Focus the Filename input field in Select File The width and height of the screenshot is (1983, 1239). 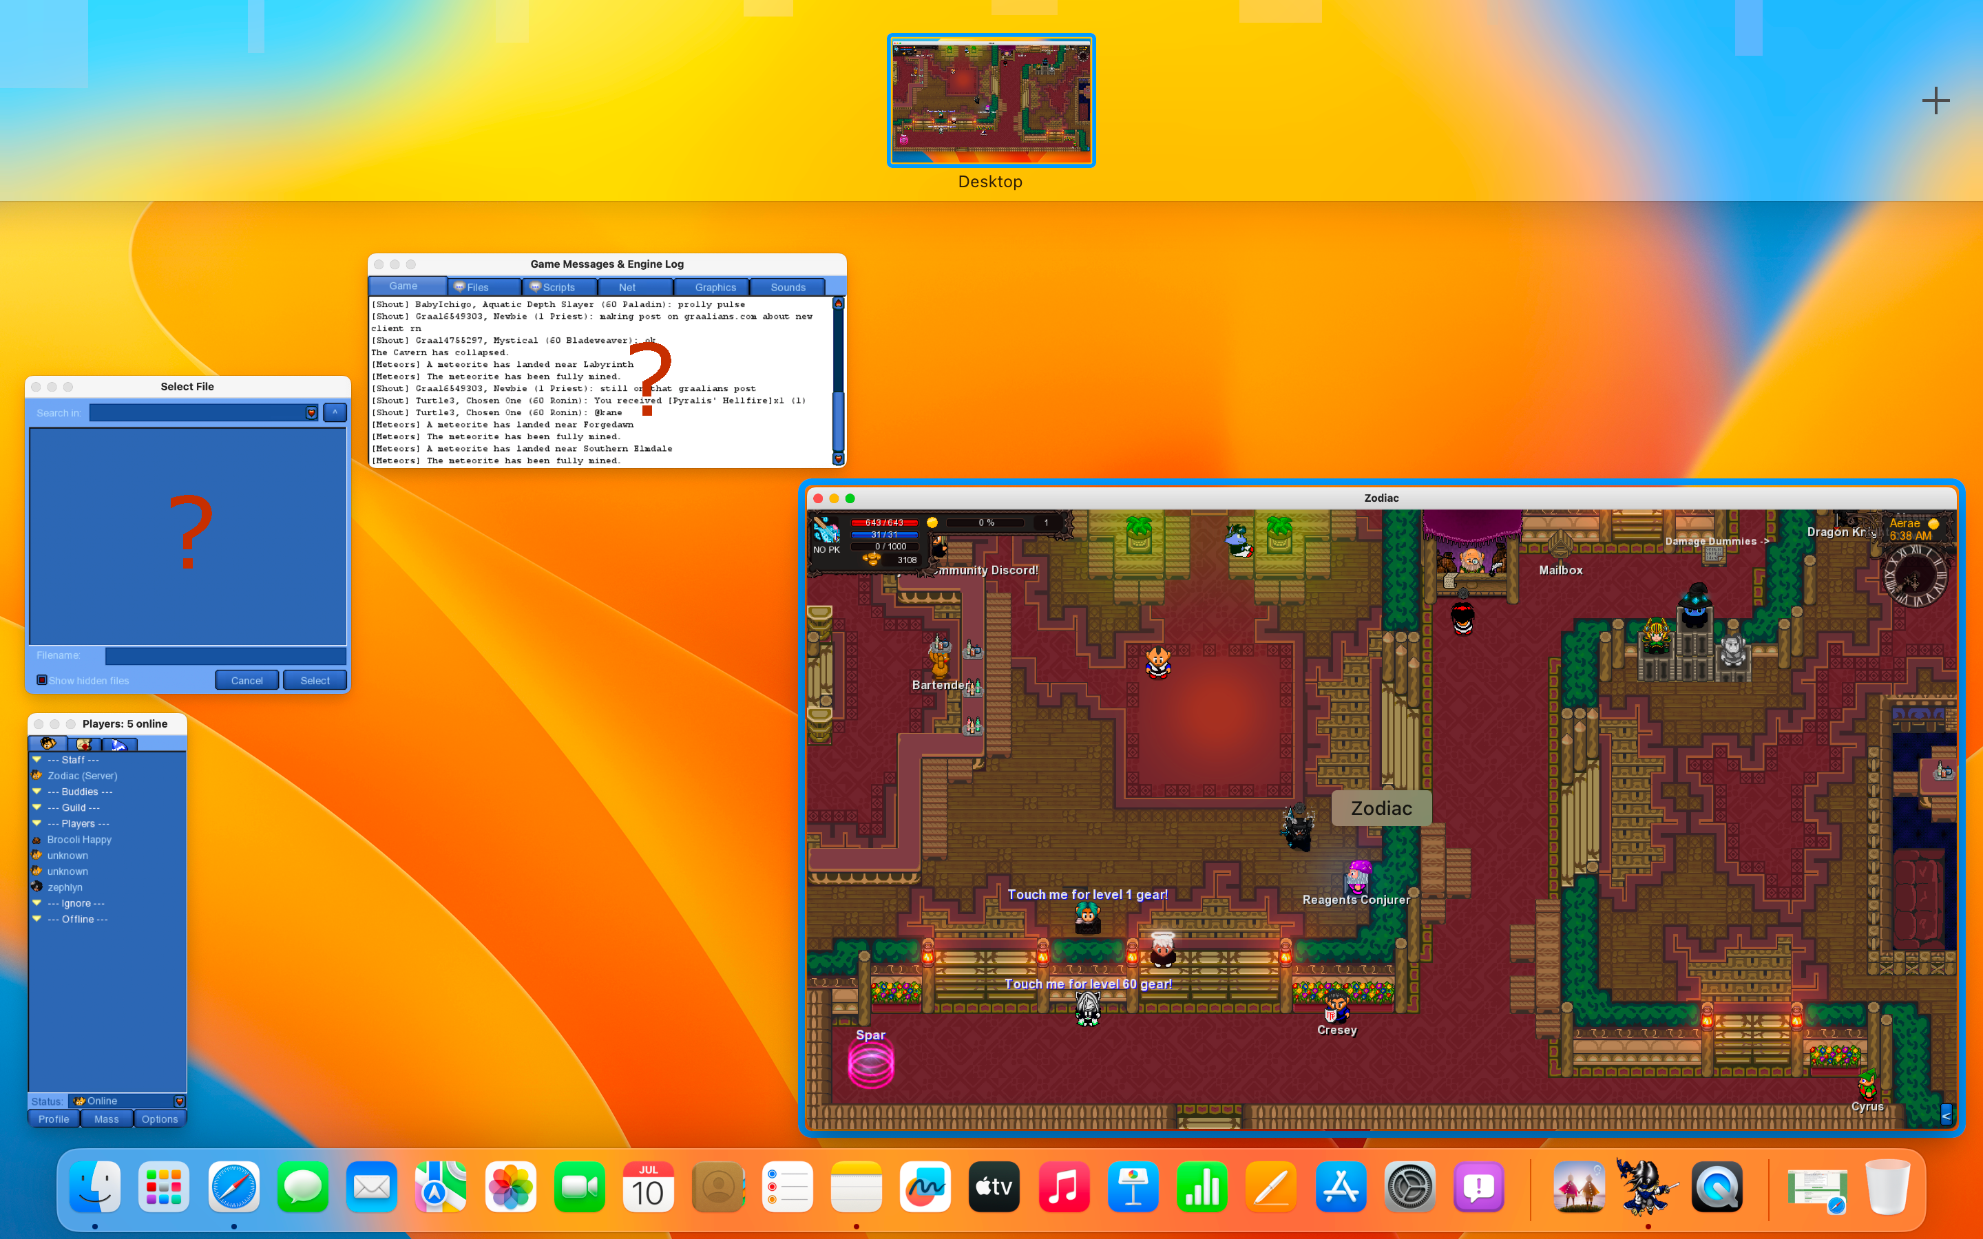click(225, 655)
